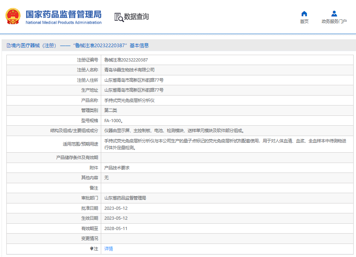Screen dimensions: 356x257
Task: Open 数据查询 label
Action: click(136, 17)
